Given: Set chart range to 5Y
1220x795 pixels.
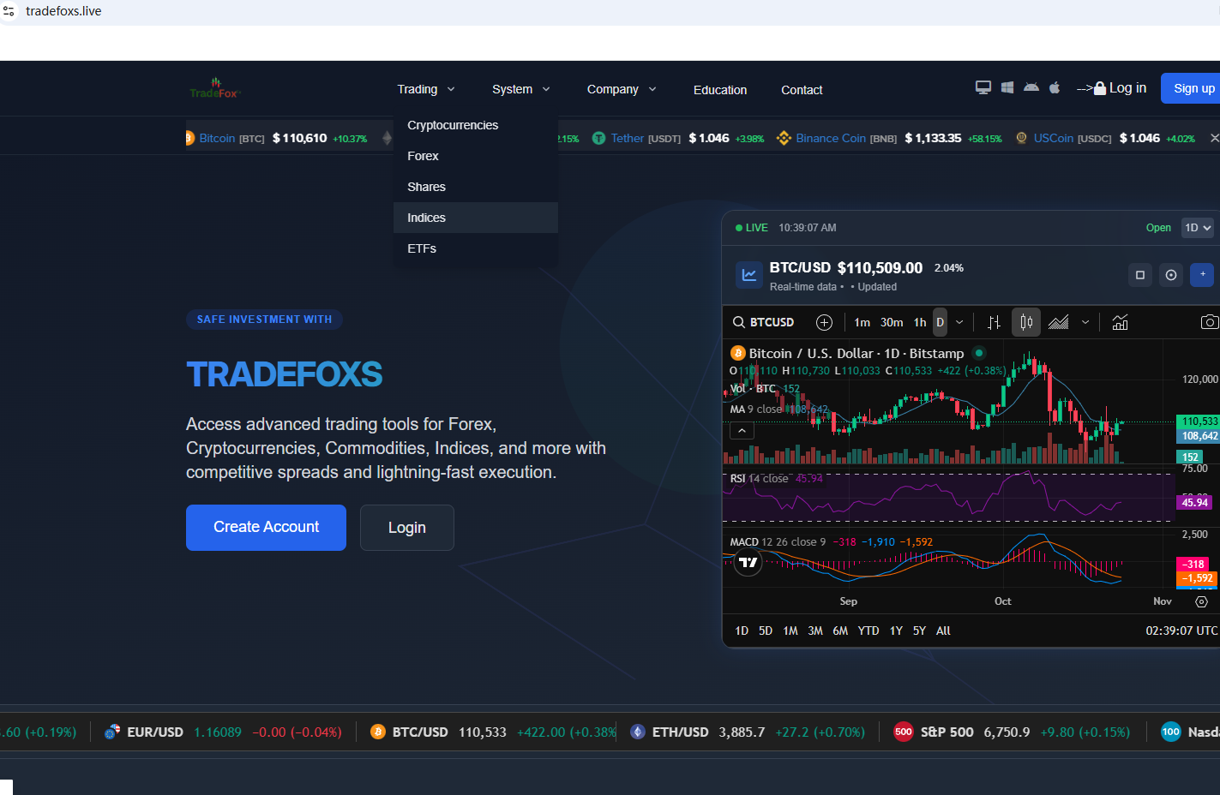Looking at the screenshot, I should click(919, 631).
